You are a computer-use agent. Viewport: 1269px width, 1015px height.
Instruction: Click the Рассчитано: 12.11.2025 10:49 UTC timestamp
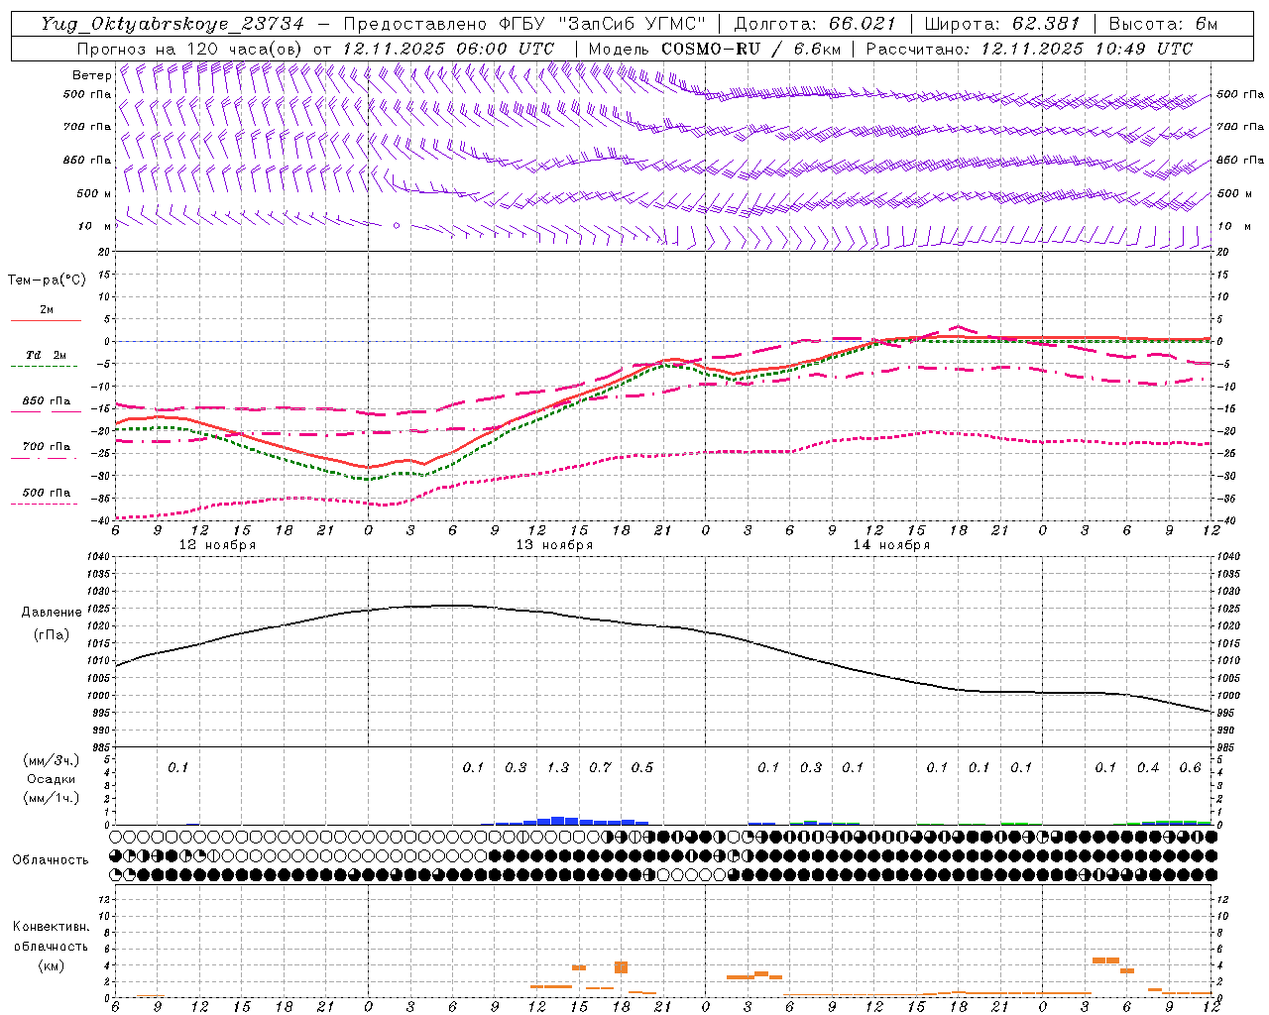(1029, 49)
